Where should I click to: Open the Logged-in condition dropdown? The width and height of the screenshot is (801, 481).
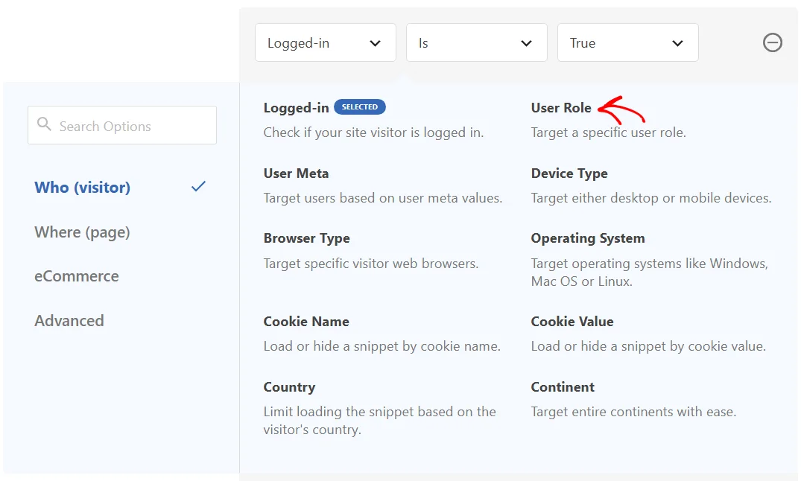pos(326,43)
